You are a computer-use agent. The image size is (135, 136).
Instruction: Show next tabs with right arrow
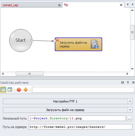click(133, 4)
